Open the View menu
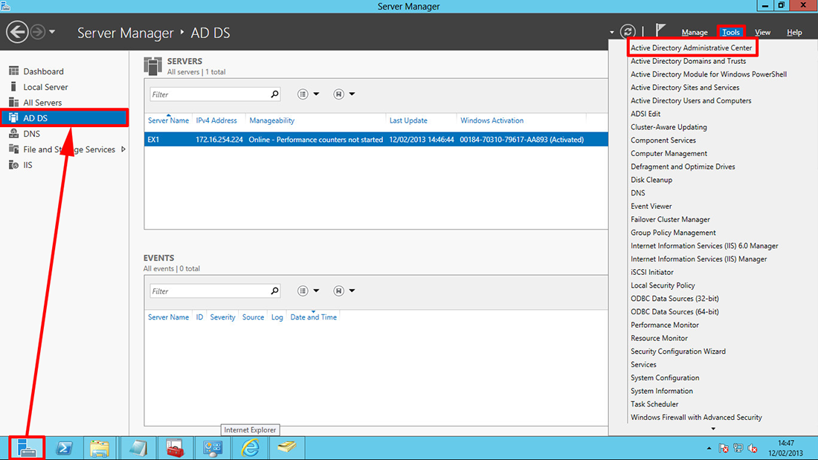Viewport: 818px width, 460px height. pyautogui.click(x=762, y=33)
